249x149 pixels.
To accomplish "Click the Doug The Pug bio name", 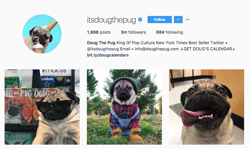I will click(101, 43).
